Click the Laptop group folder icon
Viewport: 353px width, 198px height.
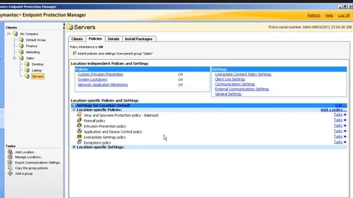tap(27, 70)
